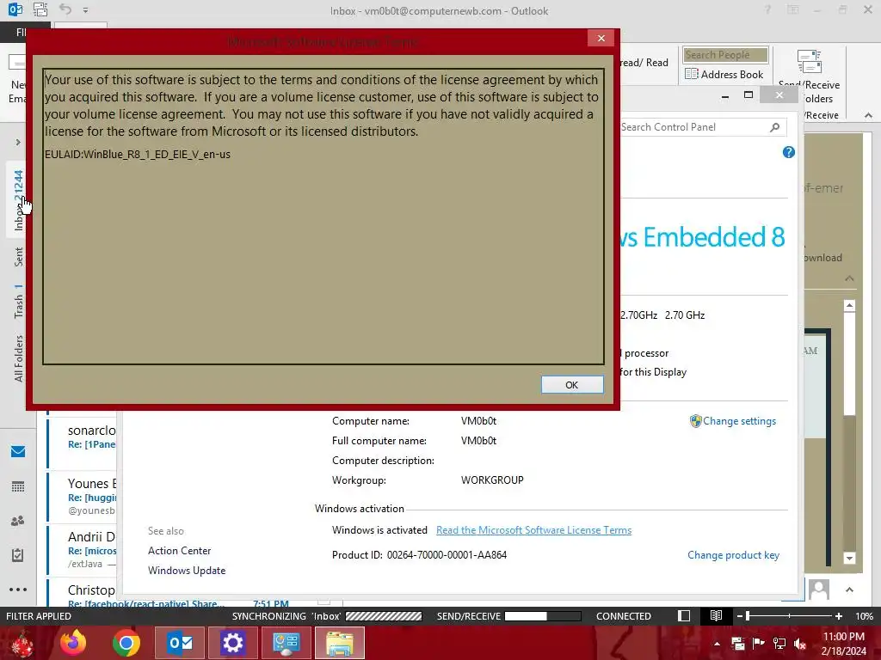The height and width of the screenshot is (660, 881).
Task: Click the network tray icon
Action: coord(779,644)
